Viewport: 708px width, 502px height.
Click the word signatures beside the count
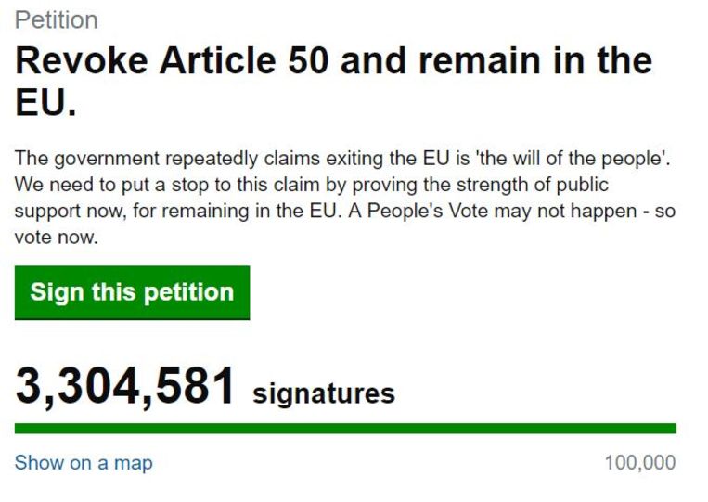coord(324,393)
